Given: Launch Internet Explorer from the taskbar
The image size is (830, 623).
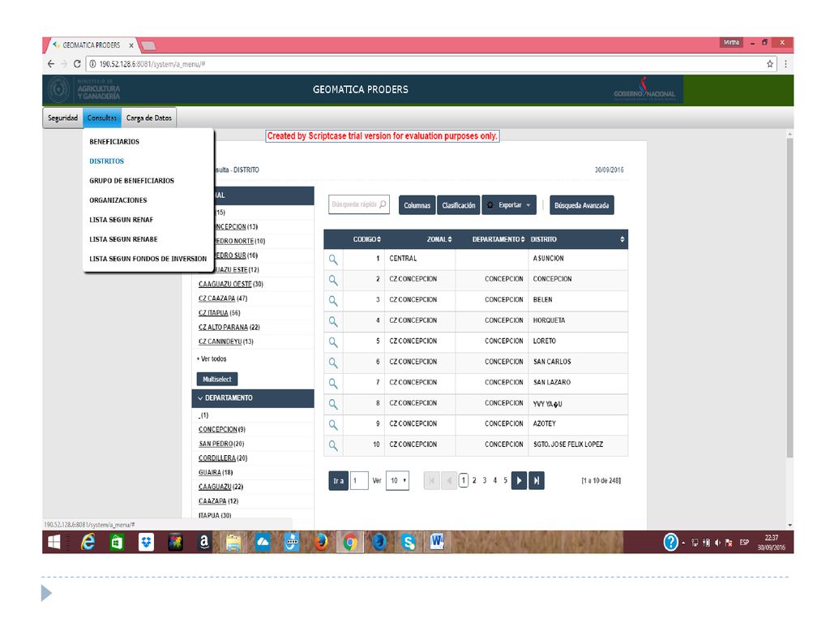Looking at the screenshot, I should point(88,542).
